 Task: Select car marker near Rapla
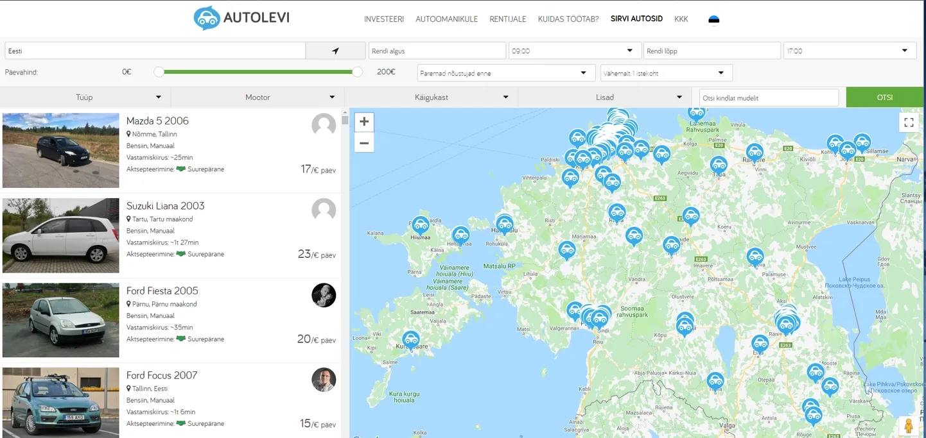coord(616,213)
